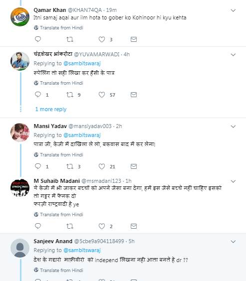Reply to Mansi Yadav's tweet

38,166
